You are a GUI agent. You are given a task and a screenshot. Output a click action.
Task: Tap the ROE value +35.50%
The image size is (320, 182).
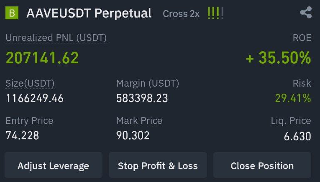point(278,58)
